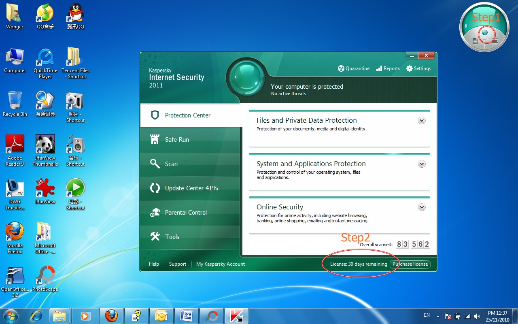Click the power plug tray icon
Screen dimensions: 518x324
click(x=458, y=316)
